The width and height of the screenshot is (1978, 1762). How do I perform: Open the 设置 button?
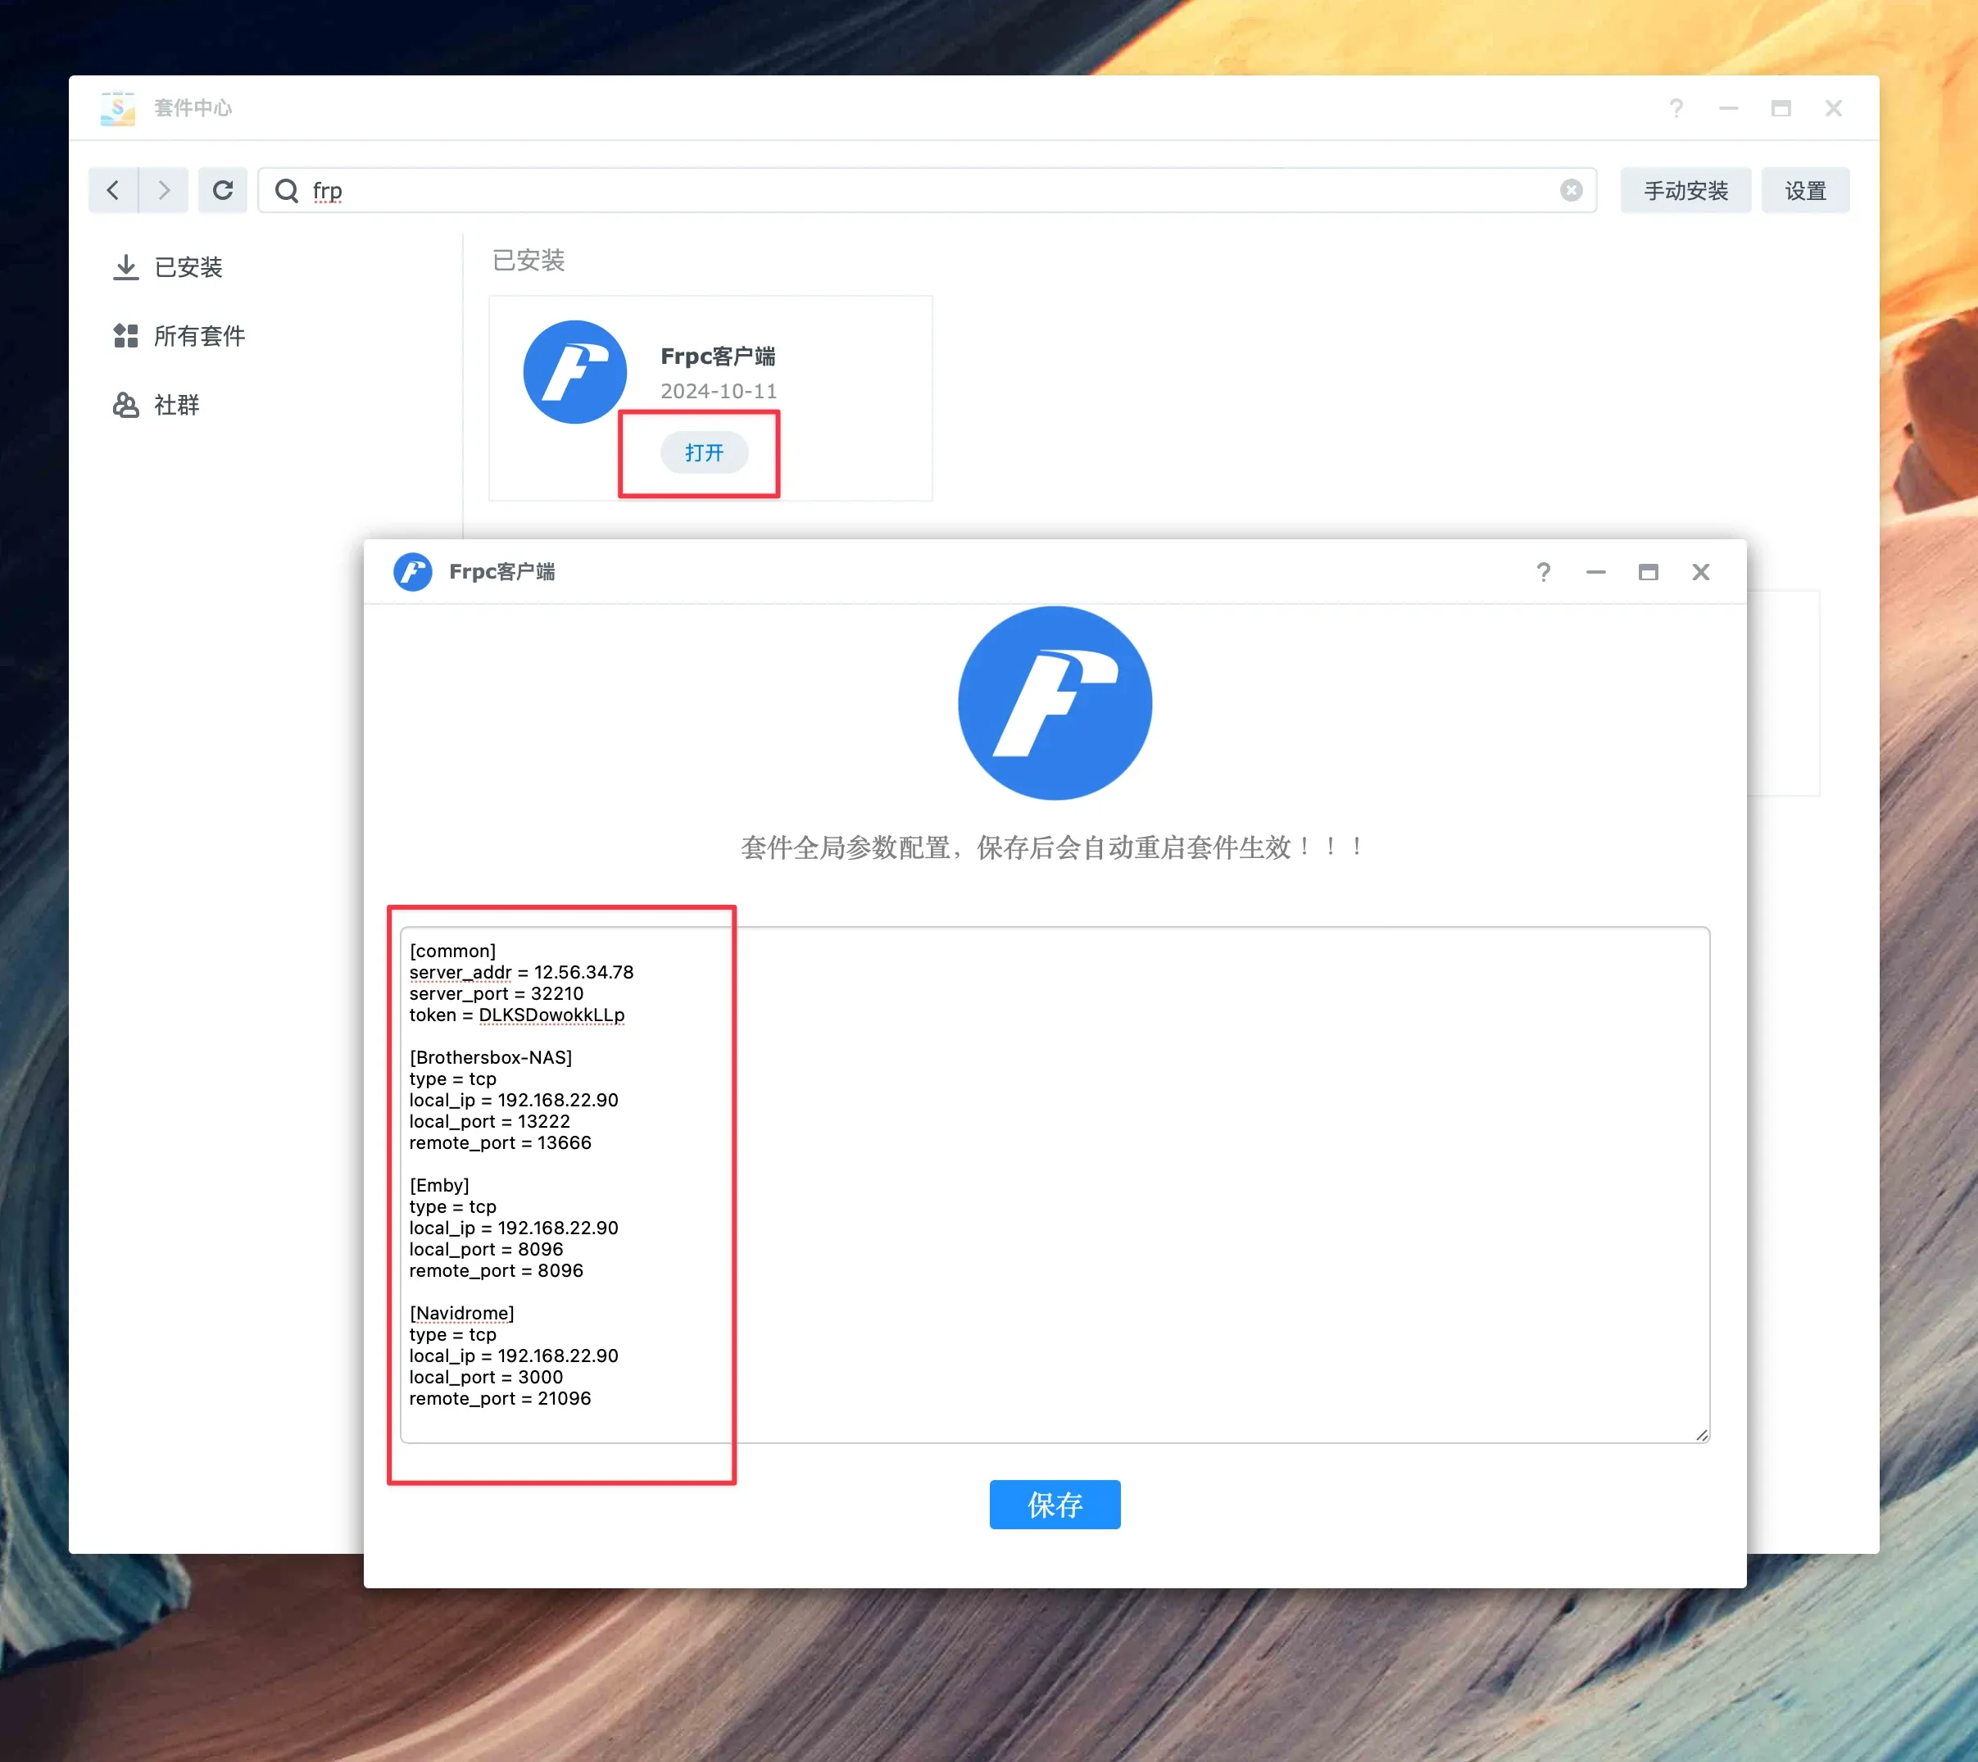tap(1805, 190)
